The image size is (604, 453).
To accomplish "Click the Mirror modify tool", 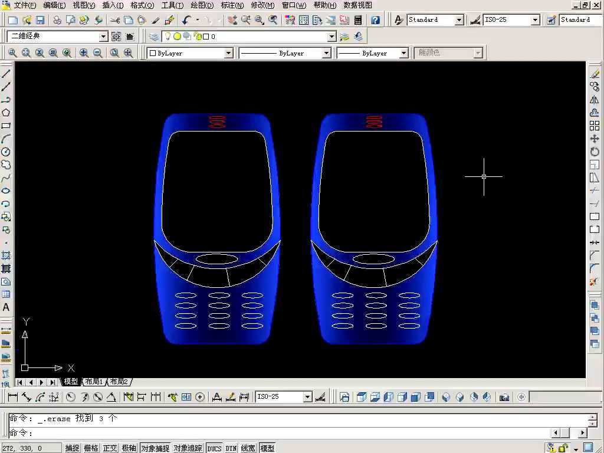I will coord(595,100).
